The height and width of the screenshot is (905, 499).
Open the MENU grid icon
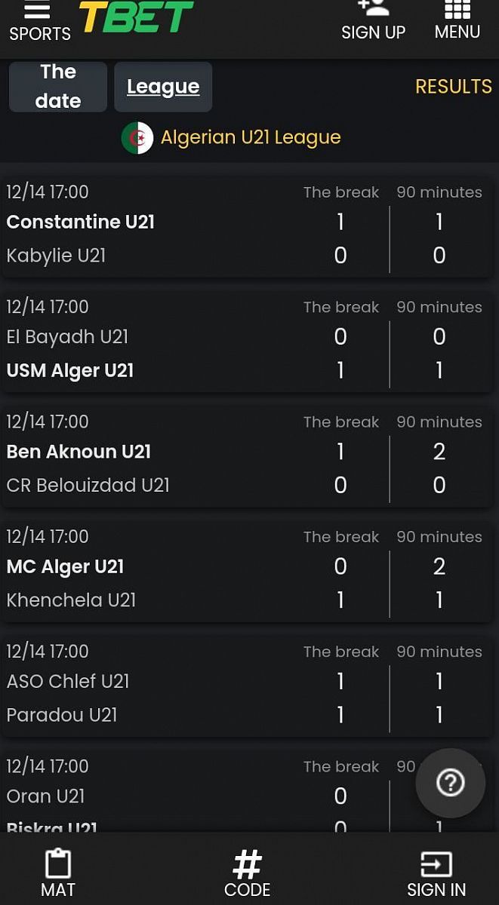coord(457,8)
